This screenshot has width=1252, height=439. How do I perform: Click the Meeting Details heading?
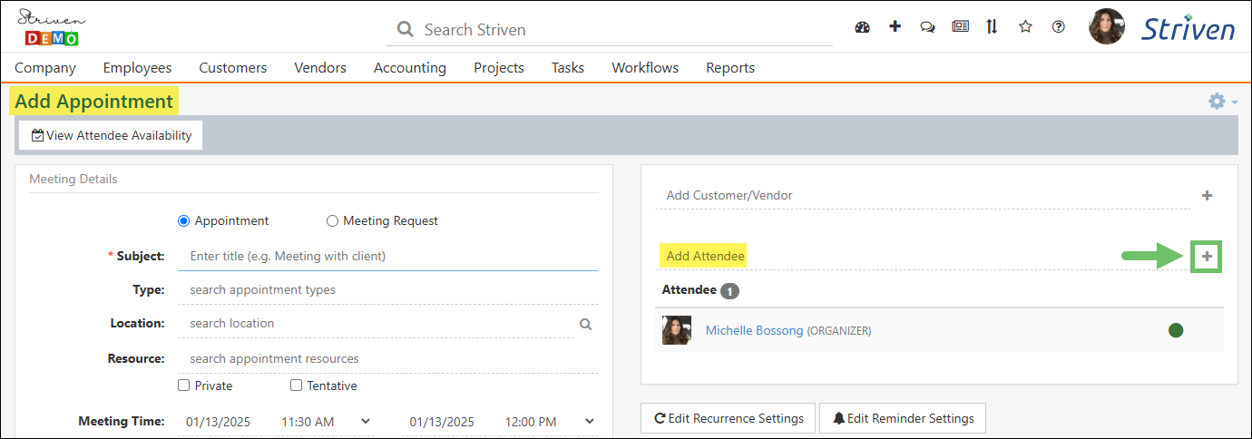pyautogui.click(x=73, y=179)
